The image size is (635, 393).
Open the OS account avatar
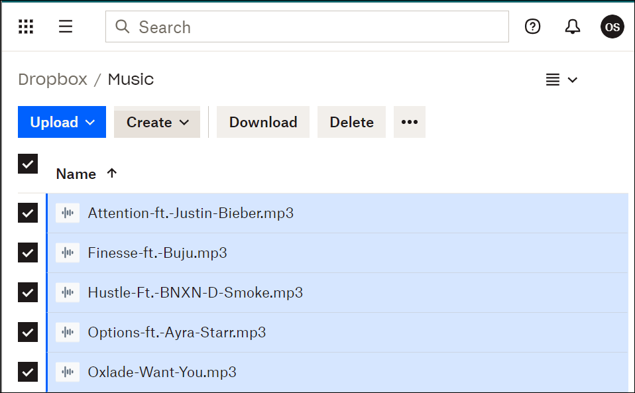[612, 27]
